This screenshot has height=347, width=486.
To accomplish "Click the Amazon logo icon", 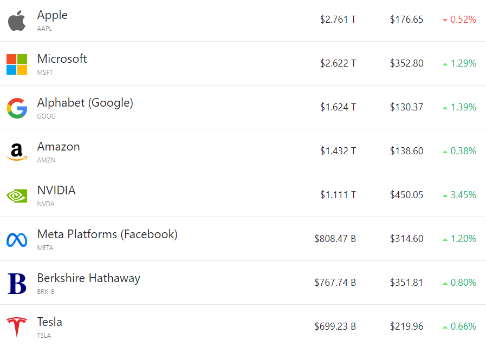I will pos(17,152).
